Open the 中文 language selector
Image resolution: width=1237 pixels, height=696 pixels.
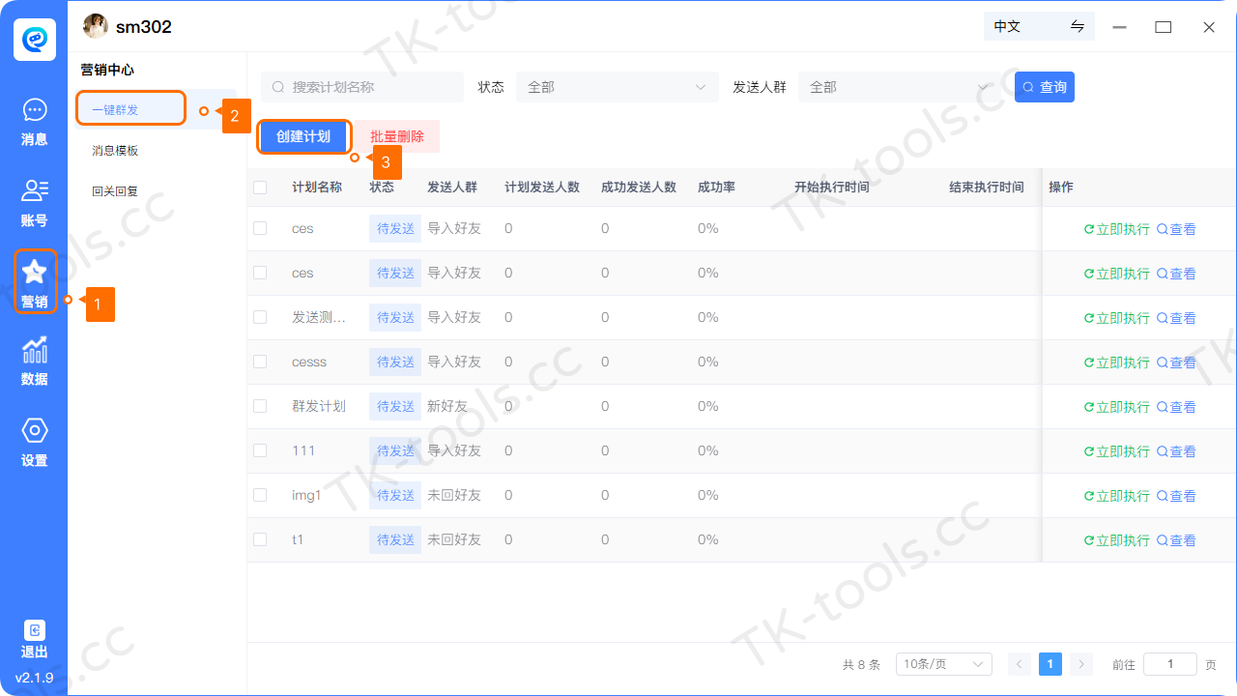pos(1039,26)
